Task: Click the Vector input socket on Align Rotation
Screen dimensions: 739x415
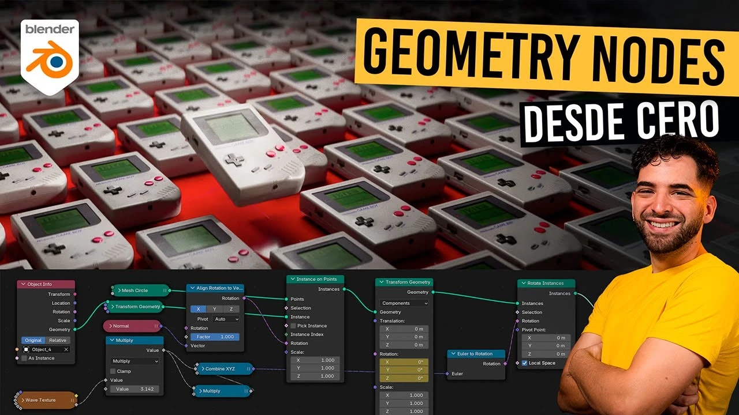Action: pos(186,346)
